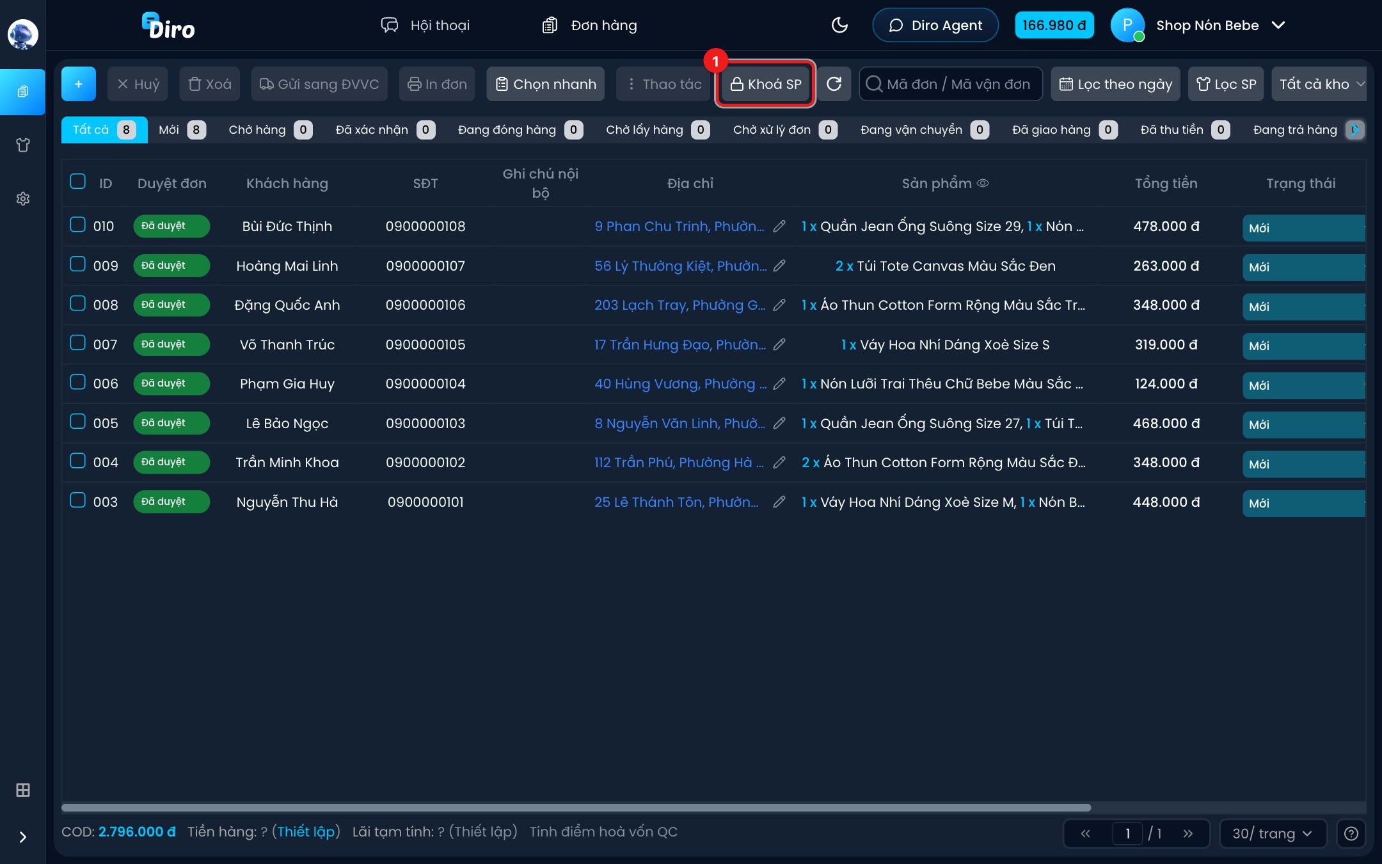Click the blue plus add order button
The image size is (1382, 864).
coord(79,84)
